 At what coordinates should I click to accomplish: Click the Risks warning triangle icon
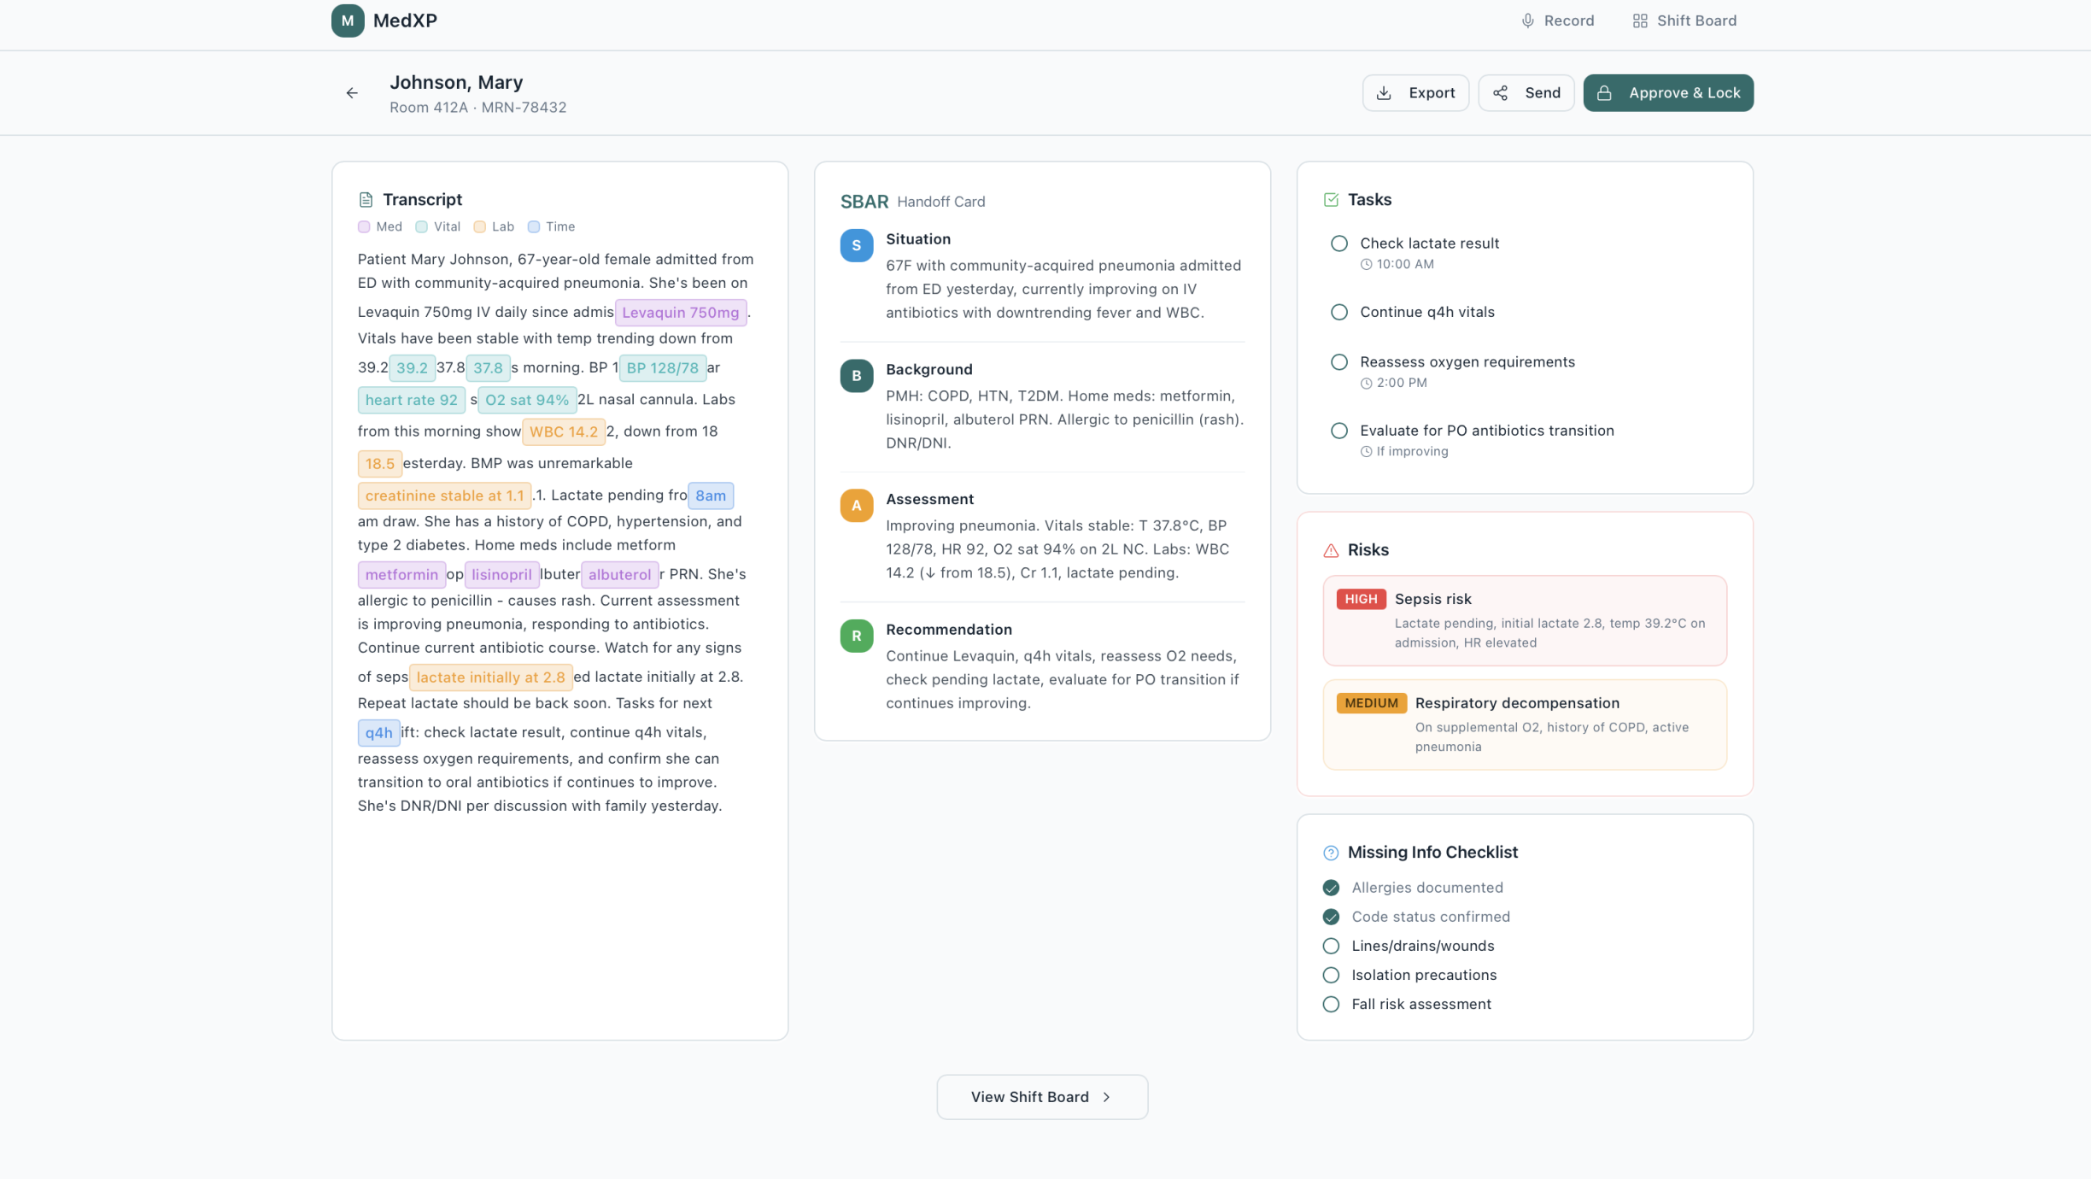[x=1331, y=550]
